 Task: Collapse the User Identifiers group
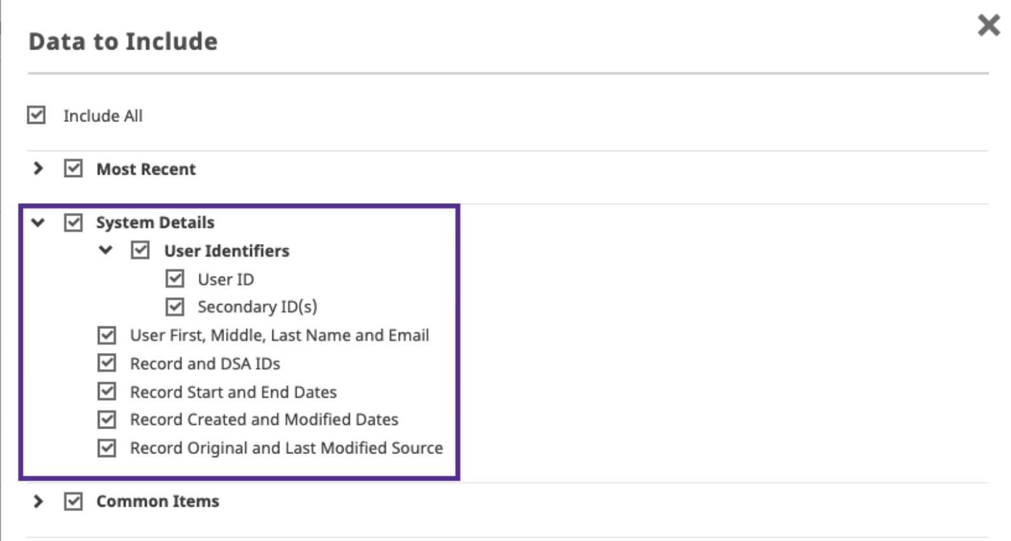(x=105, y=250)
